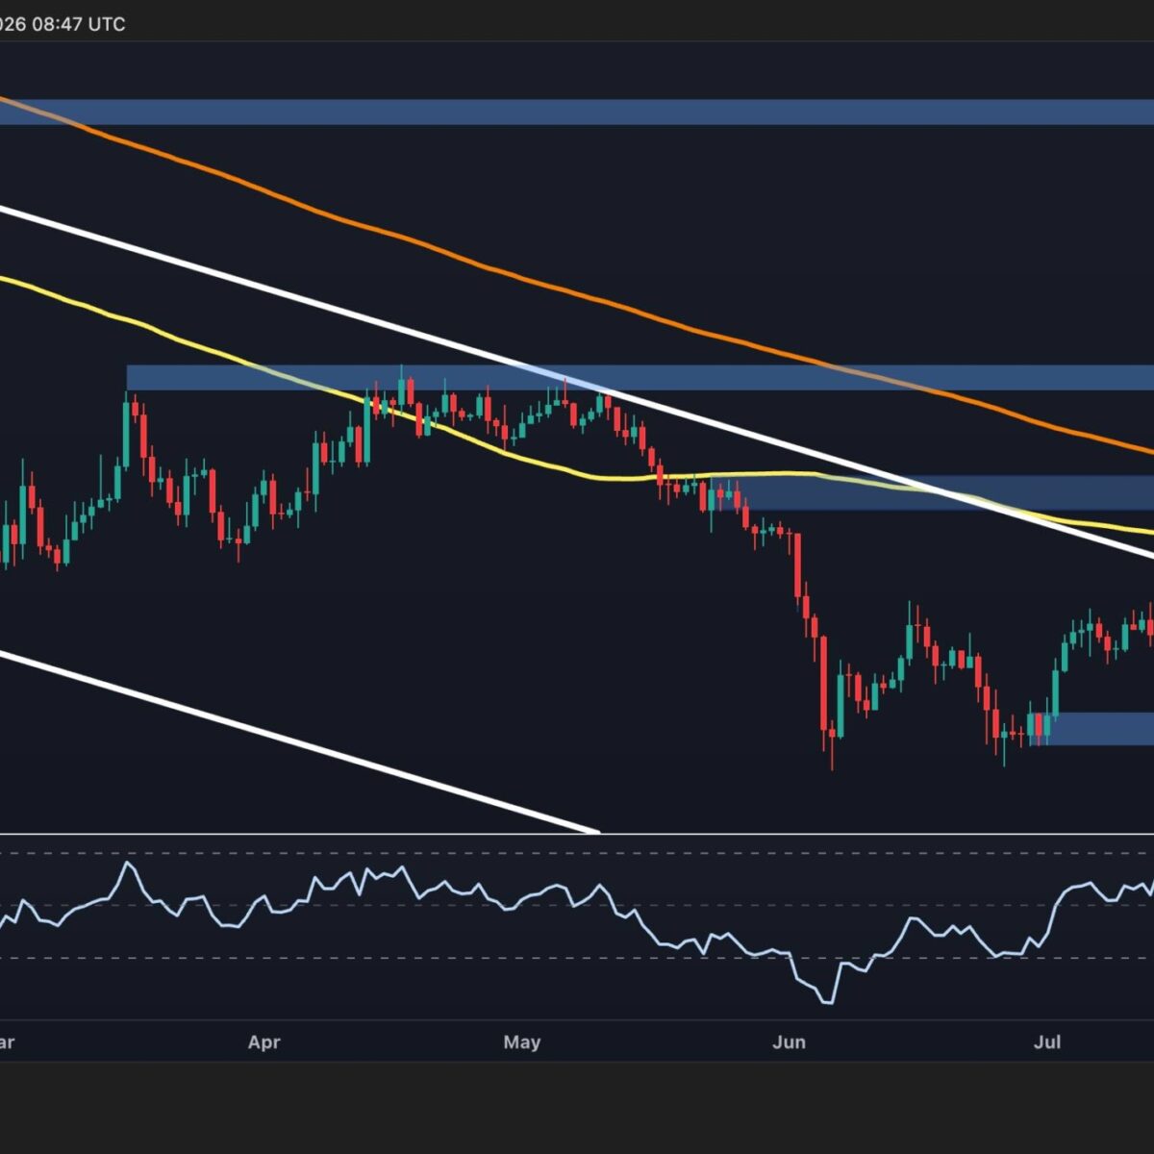Select the Jun date axis label
1154x1154 pixels.
(789, 1042)
